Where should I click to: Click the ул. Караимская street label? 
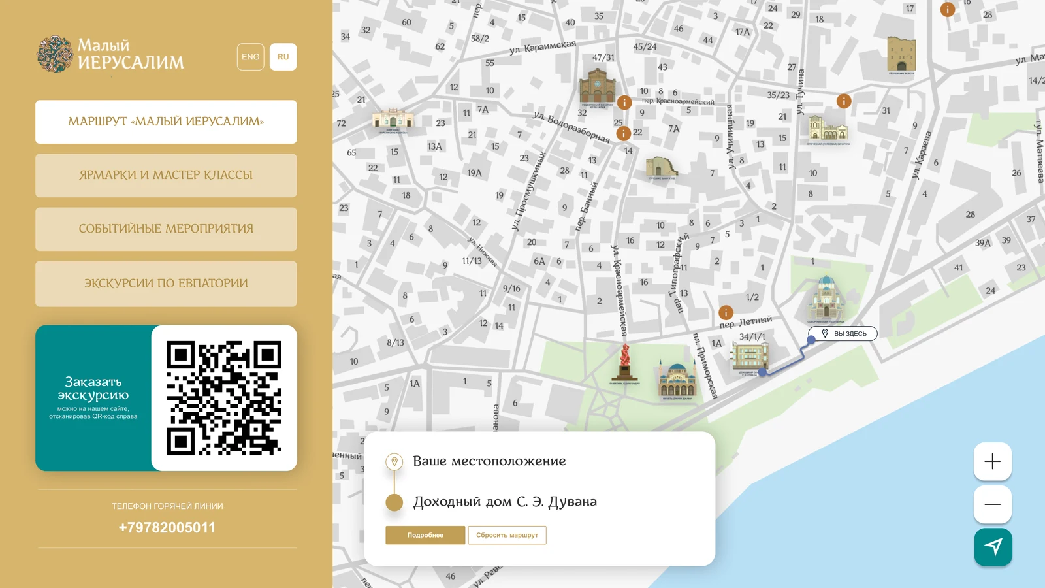tap(543, 47)
